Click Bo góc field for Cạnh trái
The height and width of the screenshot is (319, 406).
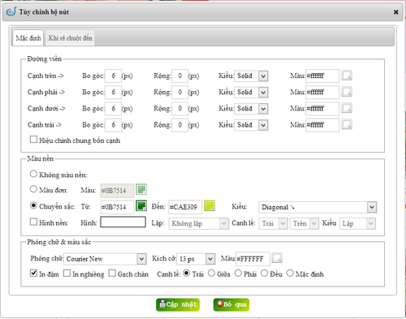click(113, 125)
